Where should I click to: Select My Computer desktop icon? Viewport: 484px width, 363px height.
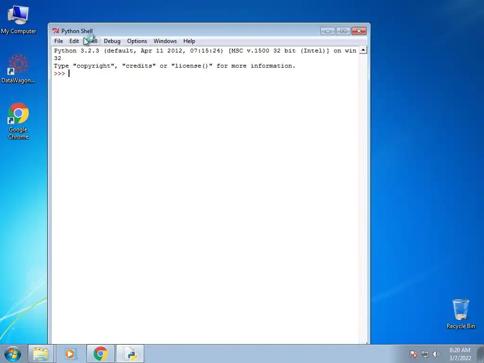tap(18, 19)
